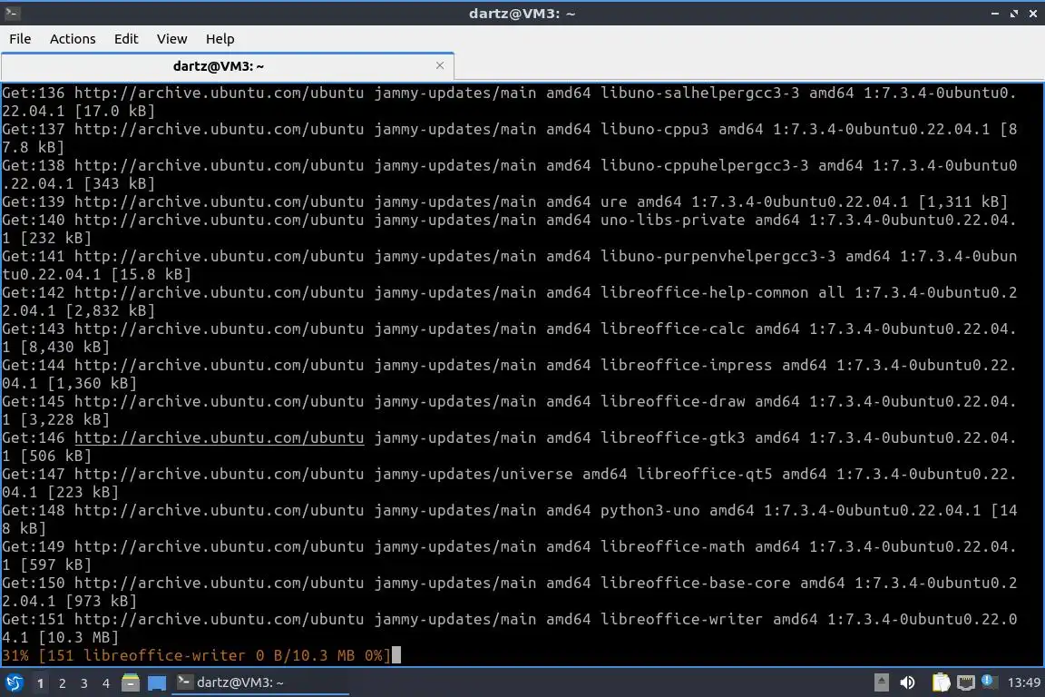Click the jammy-updates/universe text
Viewport: 1045px width, 697px height.
pos(474,475)
